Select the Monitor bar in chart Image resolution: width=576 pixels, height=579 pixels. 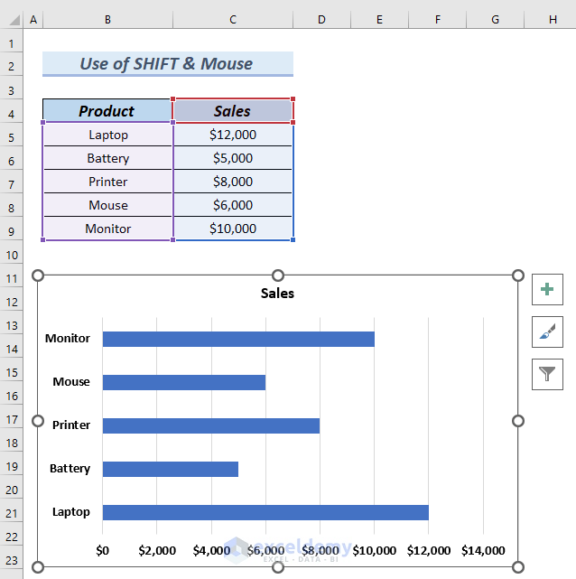(x=238, y=339)
